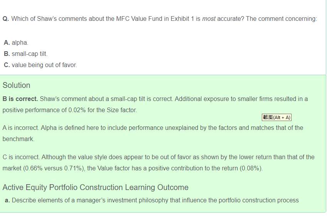The image size is (327, 222).
Task: Click the Active Equity Portfolio Construction Learning Outcome heading
Action: tap(95, 188)
